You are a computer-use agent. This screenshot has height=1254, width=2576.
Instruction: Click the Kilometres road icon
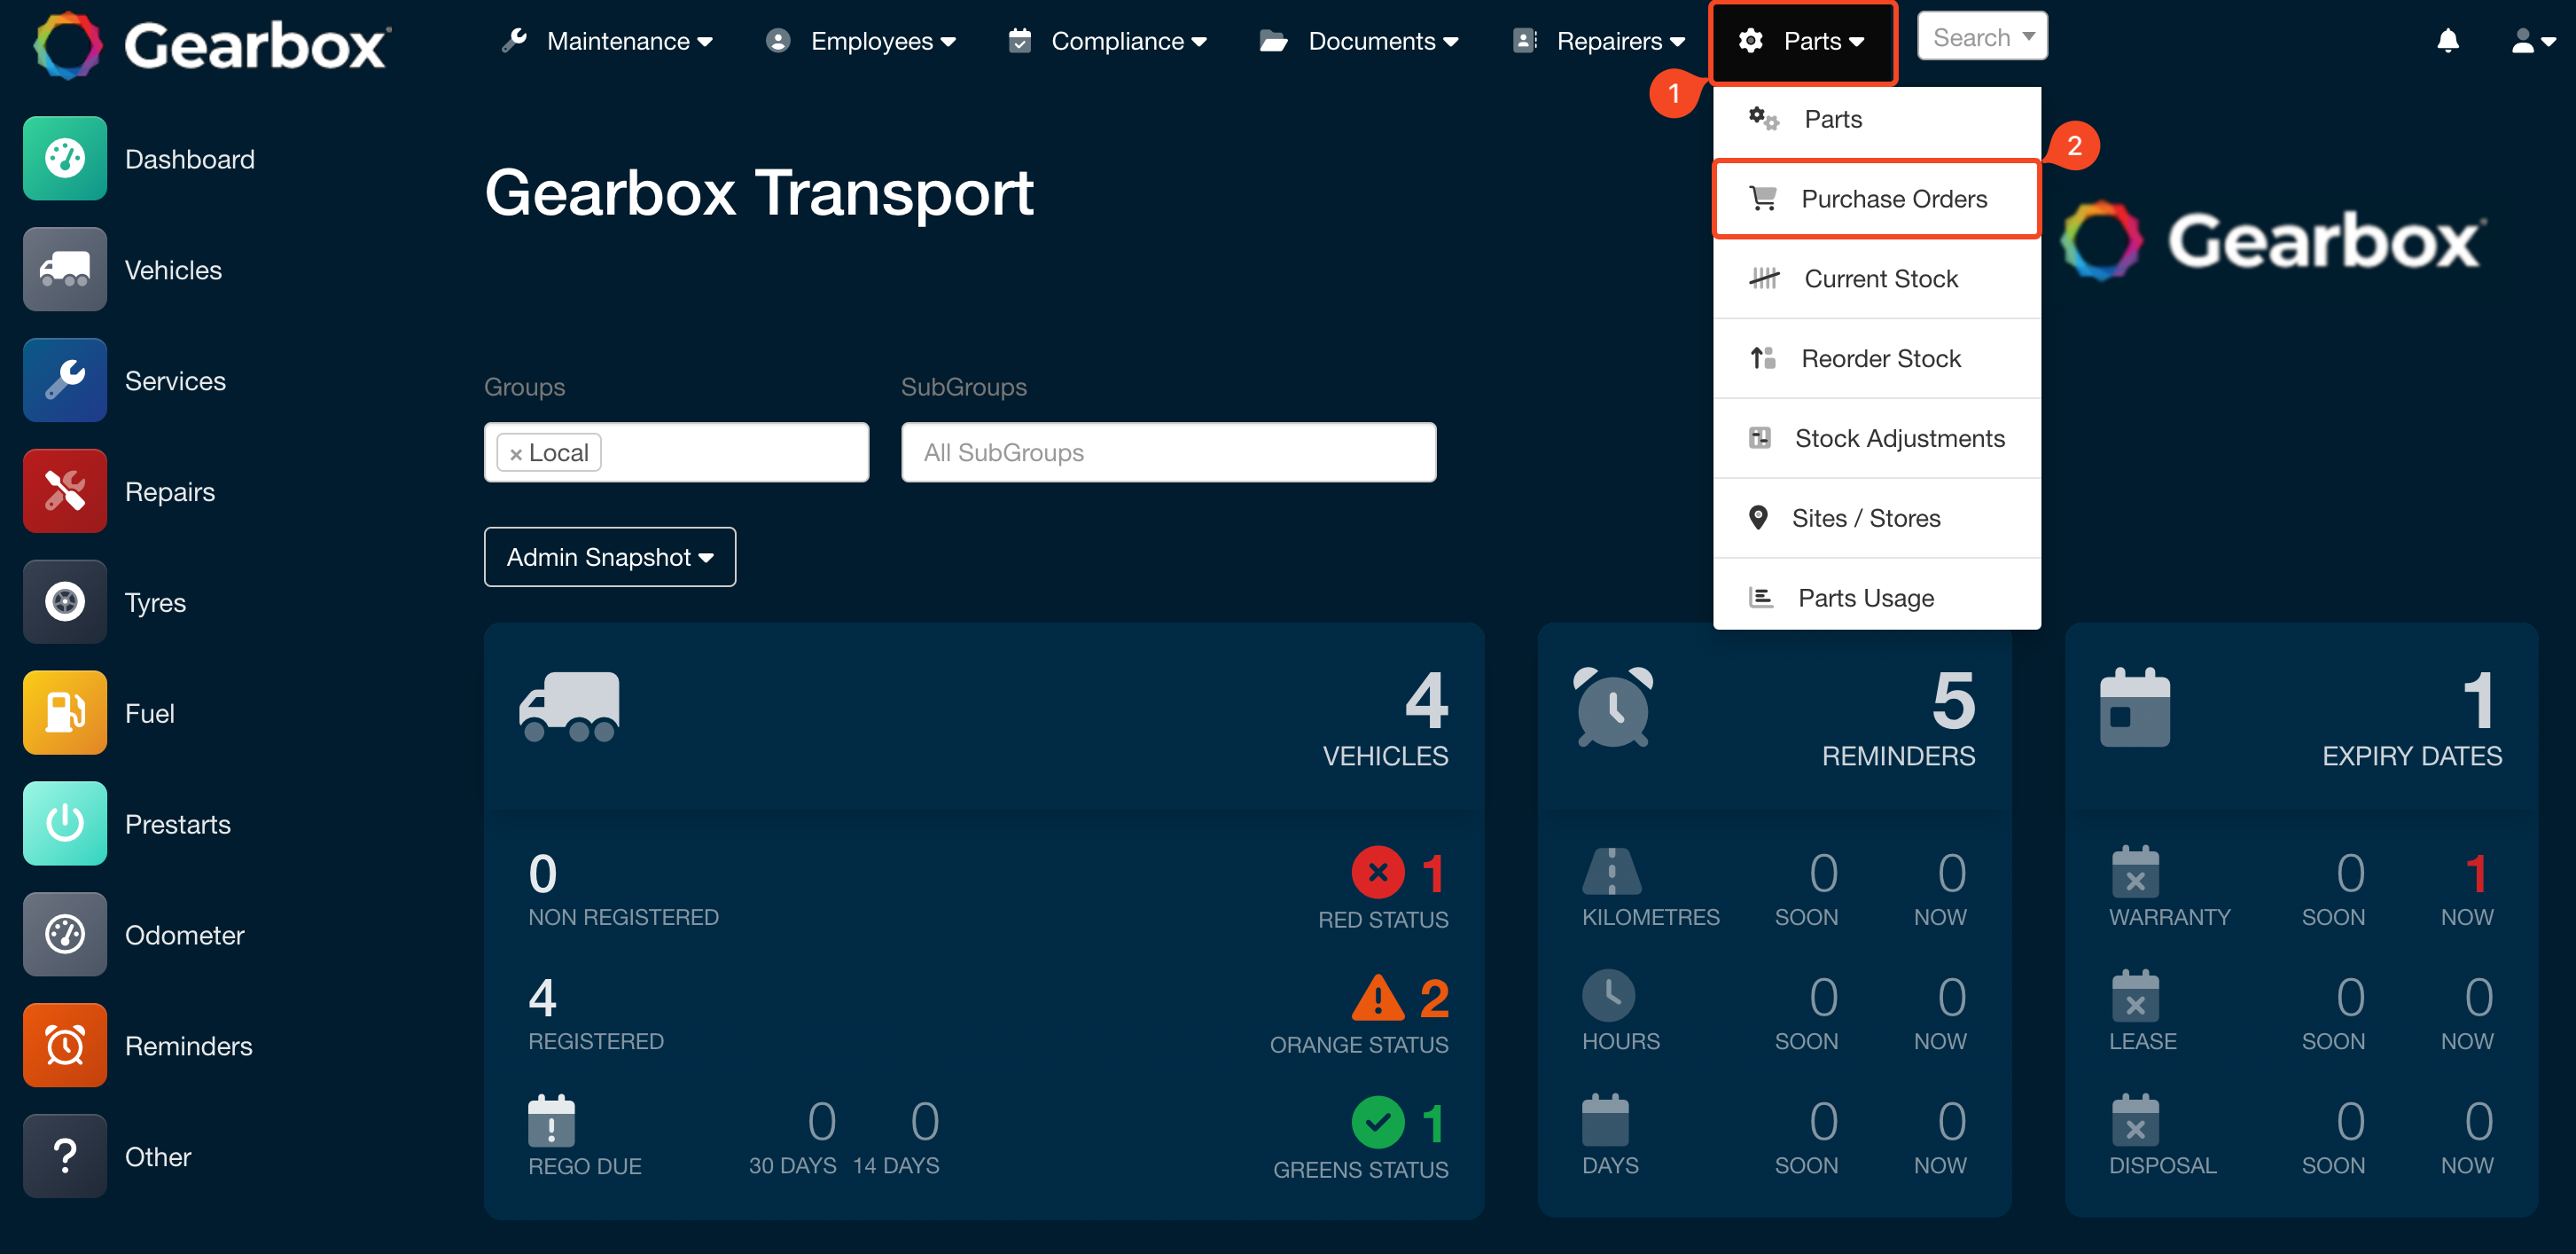(1611, 871)
